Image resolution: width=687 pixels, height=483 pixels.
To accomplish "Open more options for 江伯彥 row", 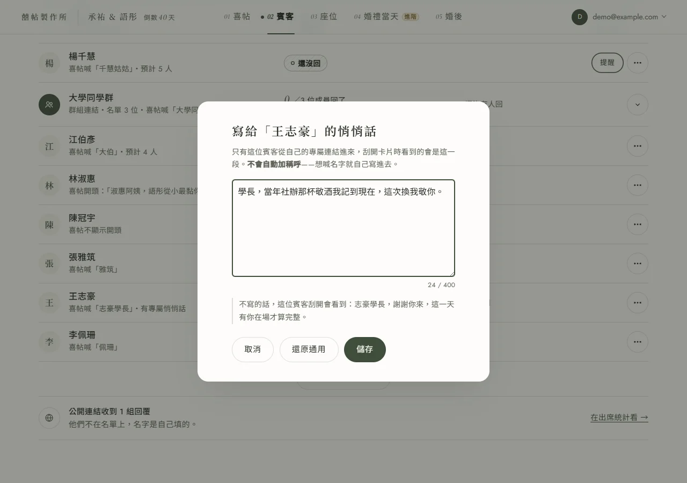I will [x=637, y=146].
